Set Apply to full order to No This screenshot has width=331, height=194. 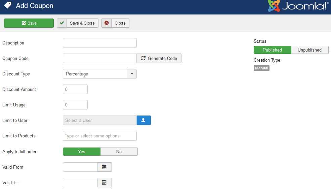[119, 152]
